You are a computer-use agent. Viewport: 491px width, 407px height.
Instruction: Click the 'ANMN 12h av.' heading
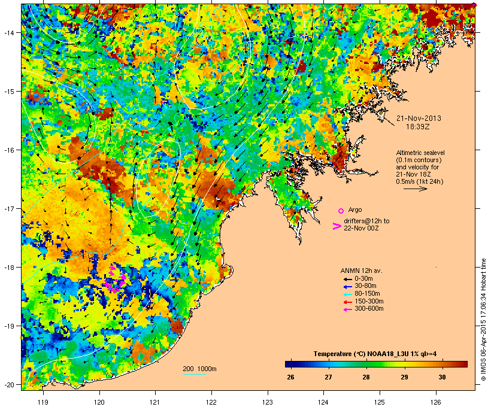coord(361,271)
